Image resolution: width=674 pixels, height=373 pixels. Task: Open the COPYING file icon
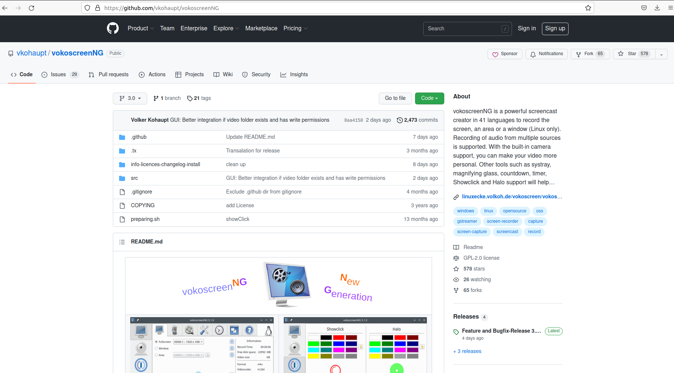point(122,206)
